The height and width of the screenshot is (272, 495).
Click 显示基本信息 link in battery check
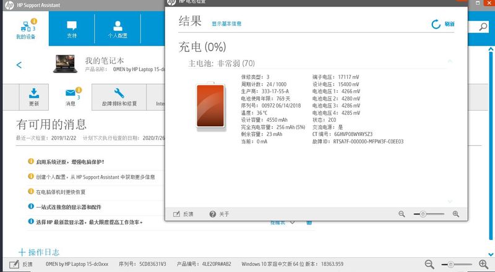coord(226,24)
